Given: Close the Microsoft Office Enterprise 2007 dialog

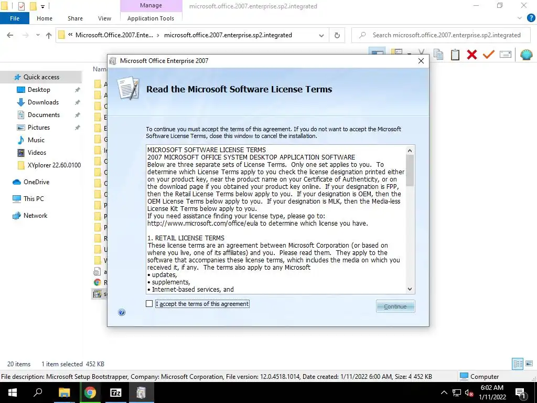Looking at the screenshot, I should tap(421, 61).
